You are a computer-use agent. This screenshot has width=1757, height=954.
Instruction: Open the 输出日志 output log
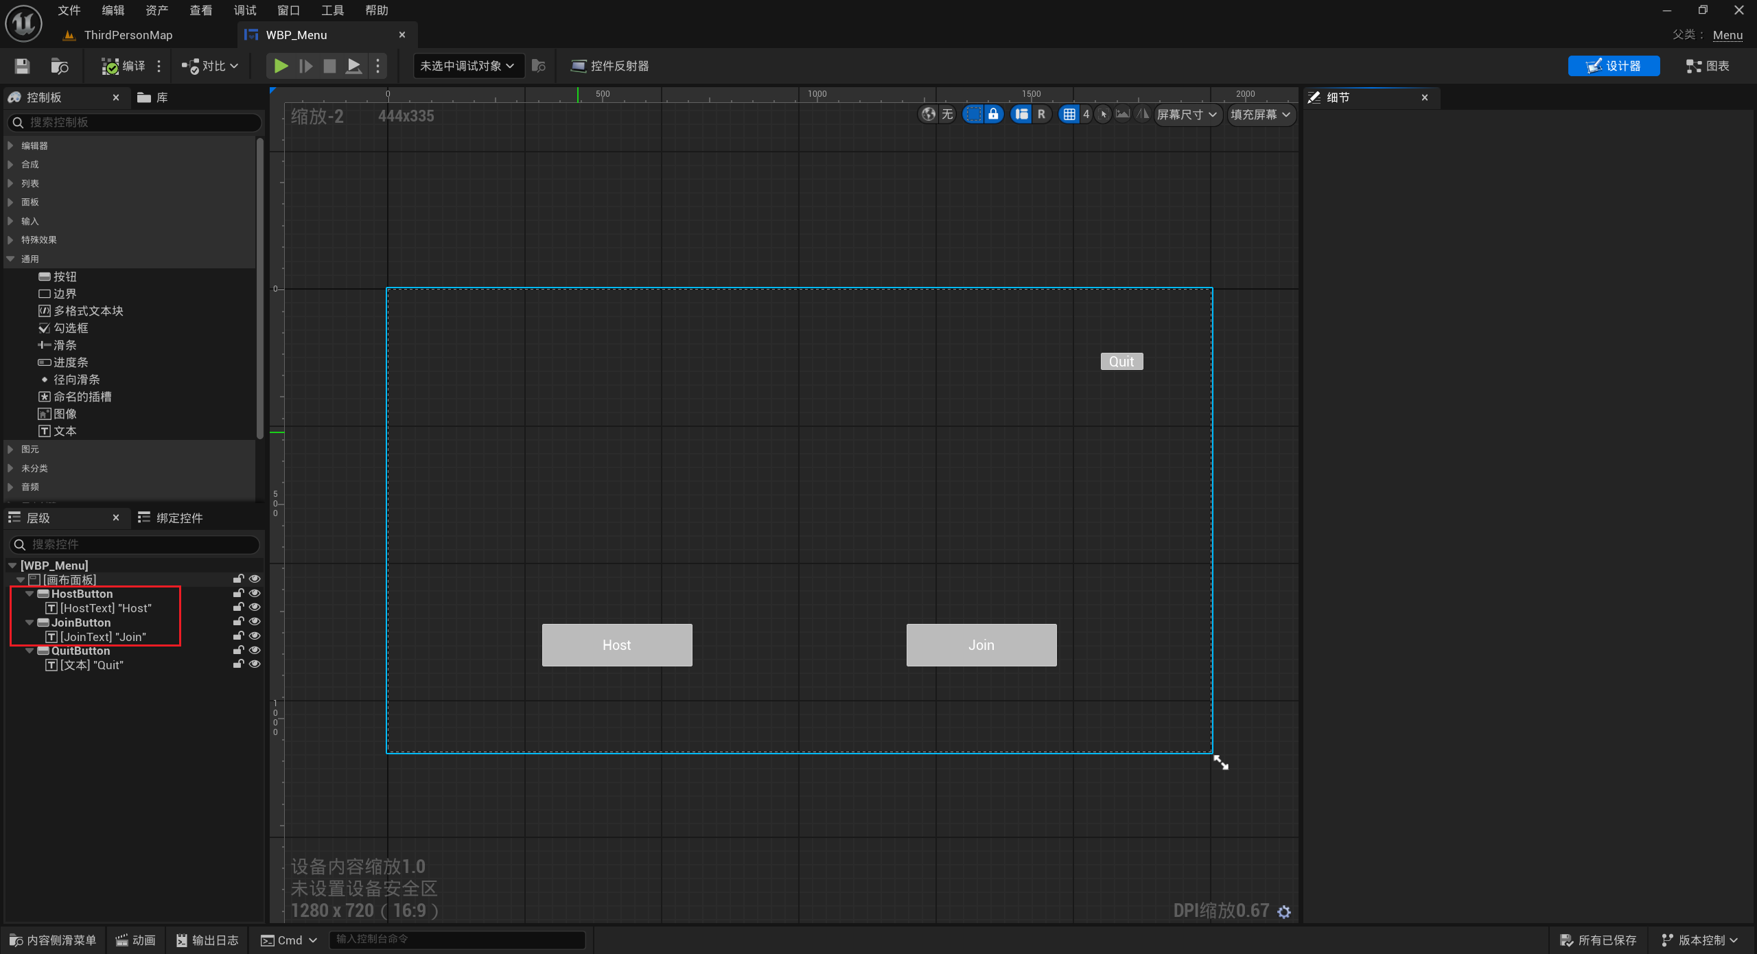[207, 940]
